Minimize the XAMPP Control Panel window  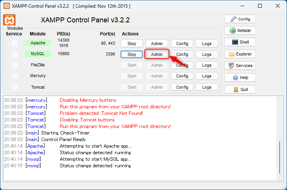[242, 6]
